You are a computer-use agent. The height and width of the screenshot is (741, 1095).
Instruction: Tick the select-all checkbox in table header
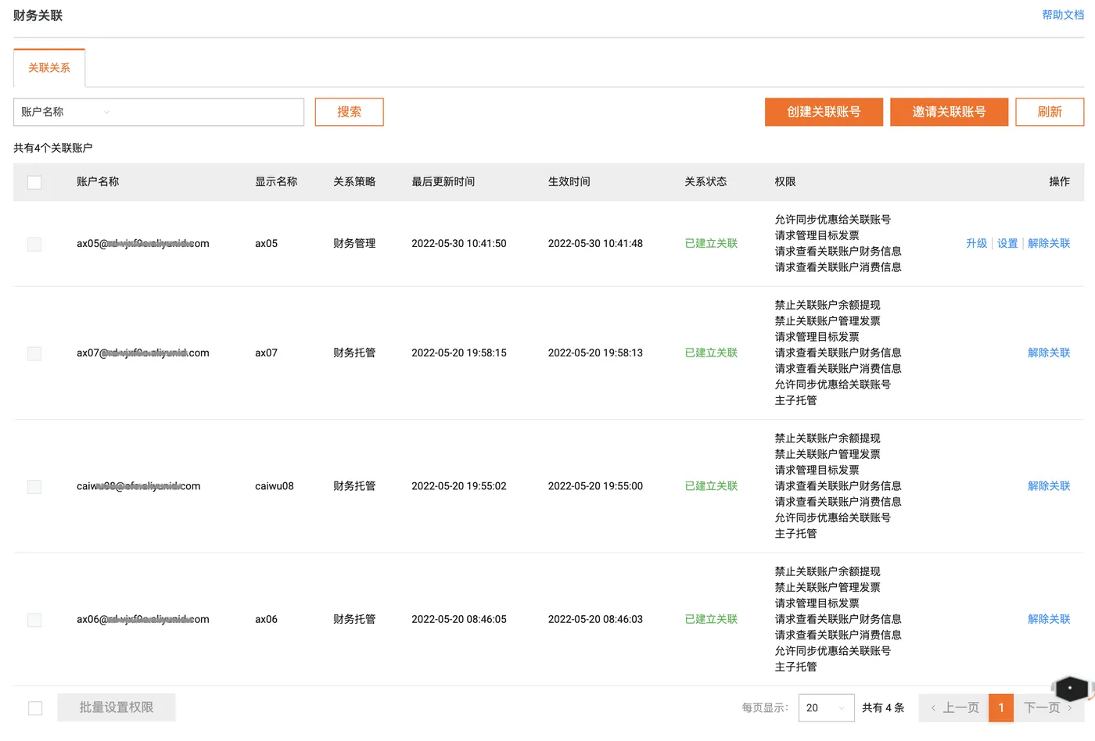coord(34,182)
